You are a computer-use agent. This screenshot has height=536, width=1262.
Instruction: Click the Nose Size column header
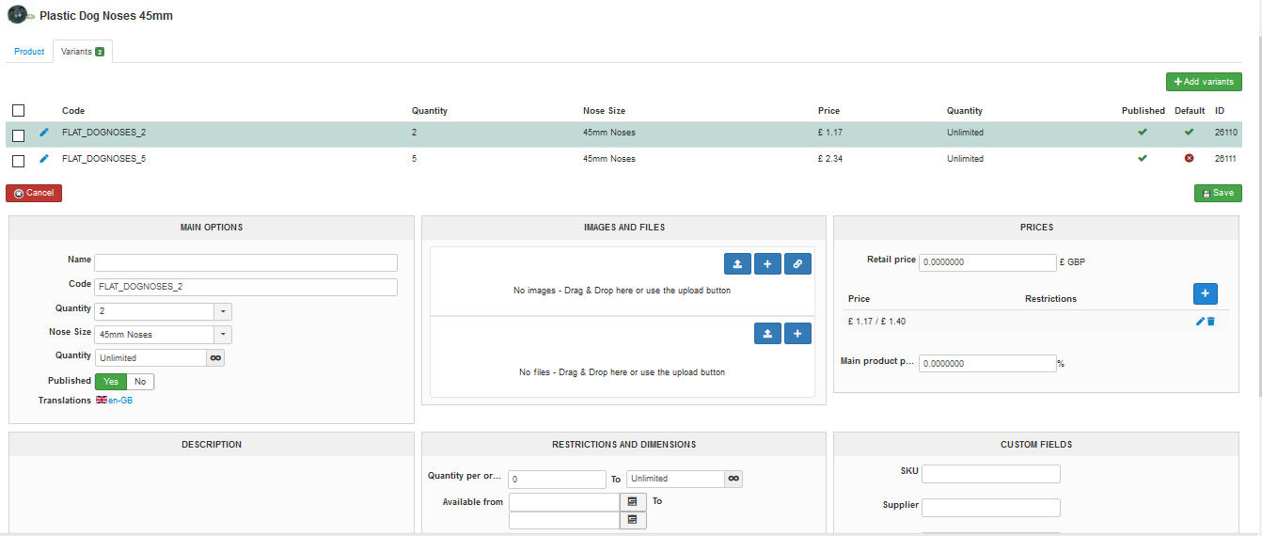[x=604, y=111]
